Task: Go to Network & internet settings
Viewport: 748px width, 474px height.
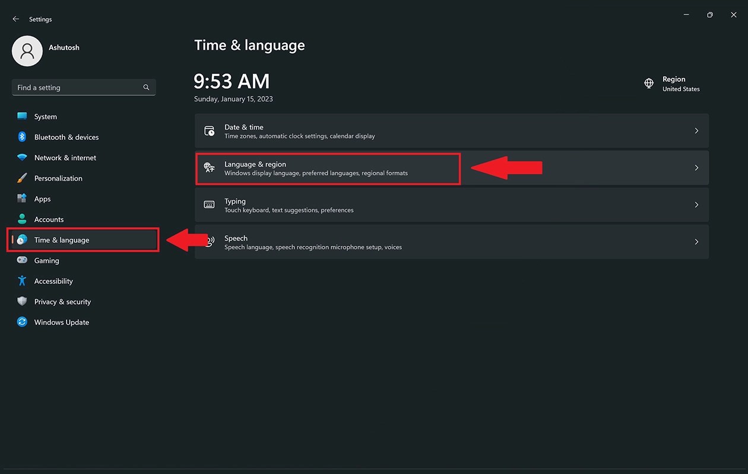Action: [84, 158]
